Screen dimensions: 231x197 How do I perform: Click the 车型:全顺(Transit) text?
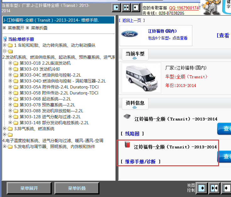click(186, 77)
